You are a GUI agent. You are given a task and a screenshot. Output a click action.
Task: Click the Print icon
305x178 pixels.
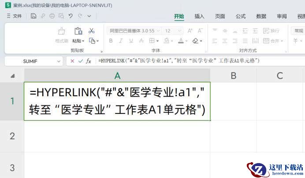coord(52,16)
